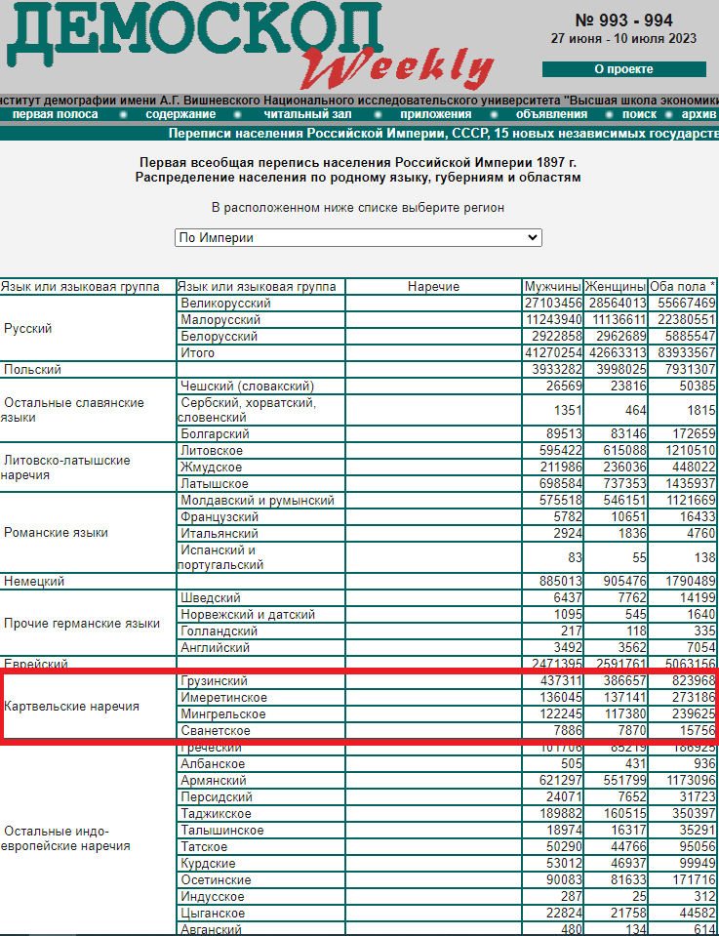Click the Армянский male count 621297

pyautogui.click(x=560, y=781)
